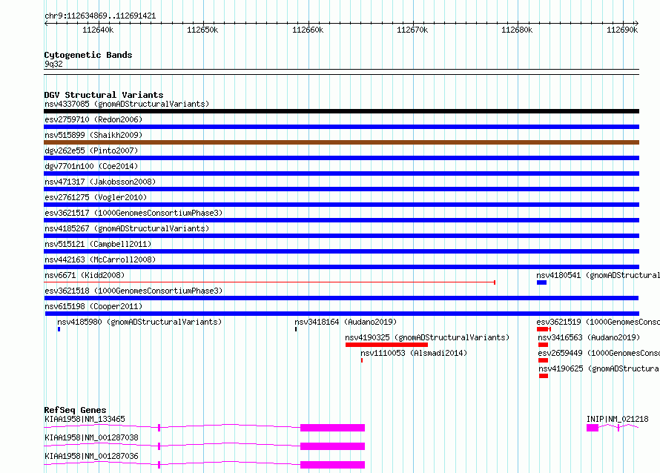The width and height of the screenshot is (660, 473).
Task: Click the 112680k ruler tick label
Action: pyautogui.click(x=517, y=30)
